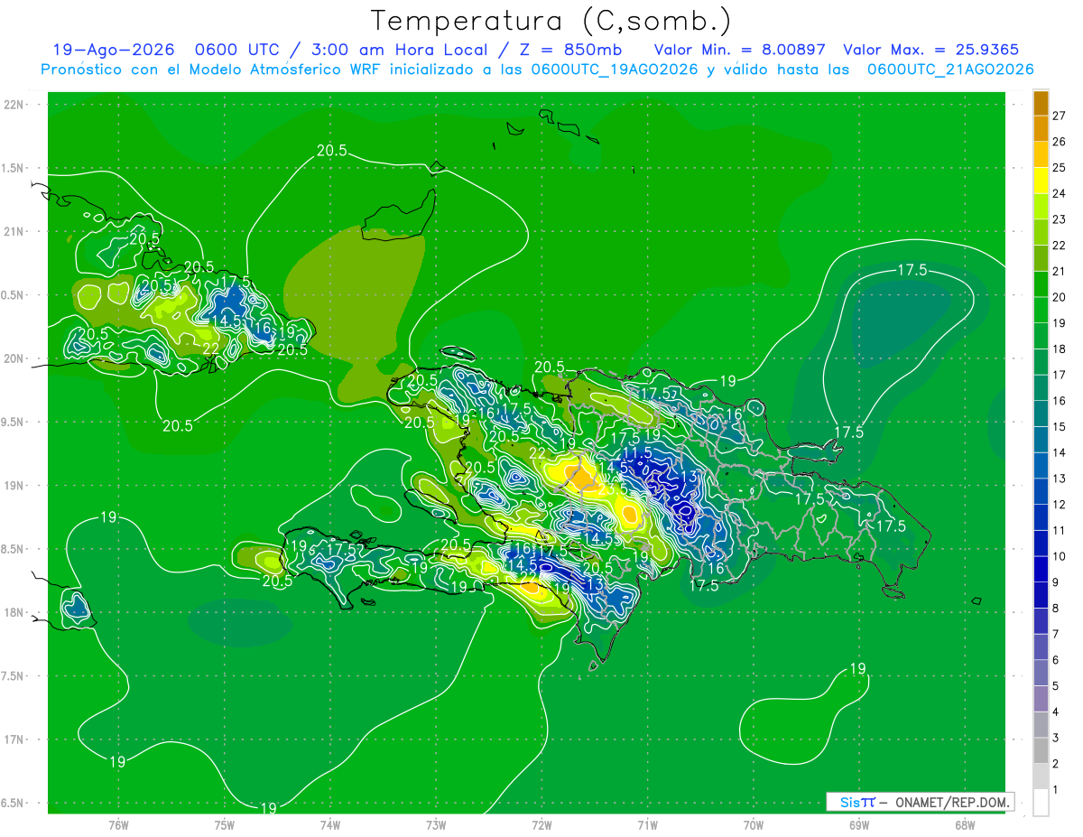Click the legend value "15" on colorbar
This screenshot has height=837, width=1083.
(x=1059, y=427)
